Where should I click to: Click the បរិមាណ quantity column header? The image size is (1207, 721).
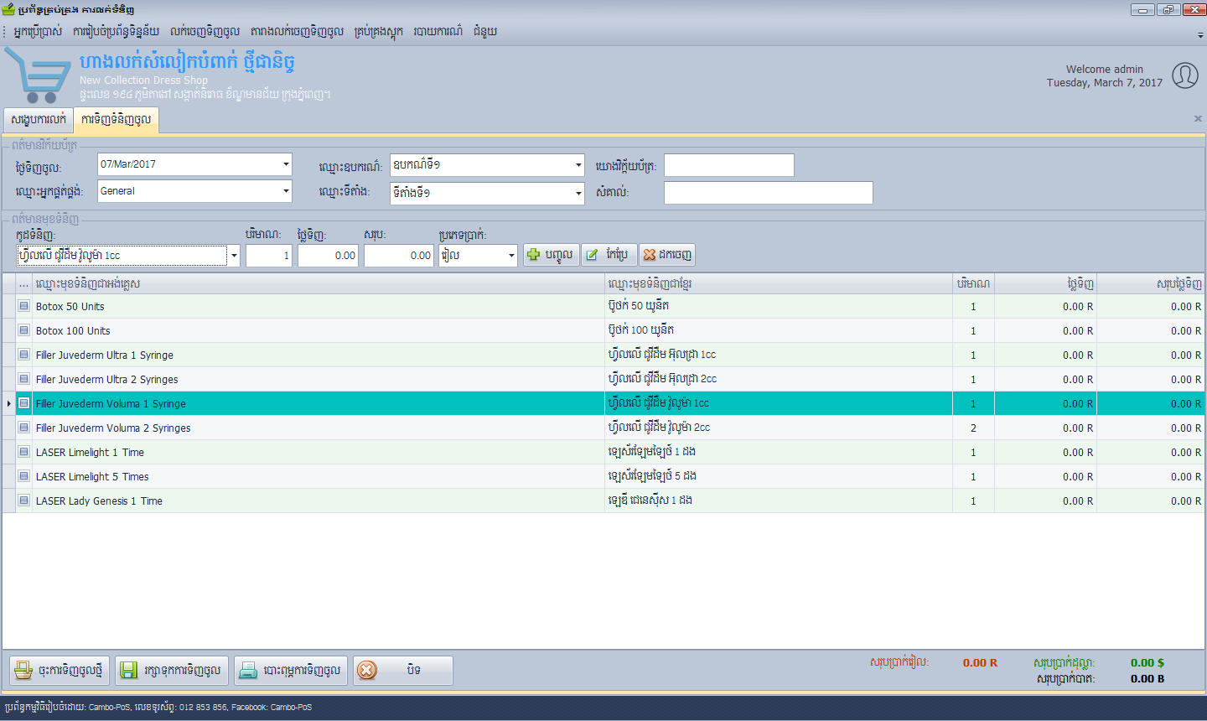click(x=973, y=283)
